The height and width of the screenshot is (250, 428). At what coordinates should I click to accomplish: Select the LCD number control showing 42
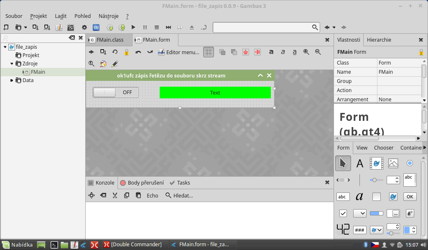pyautogui.click(x=343, y=230)
